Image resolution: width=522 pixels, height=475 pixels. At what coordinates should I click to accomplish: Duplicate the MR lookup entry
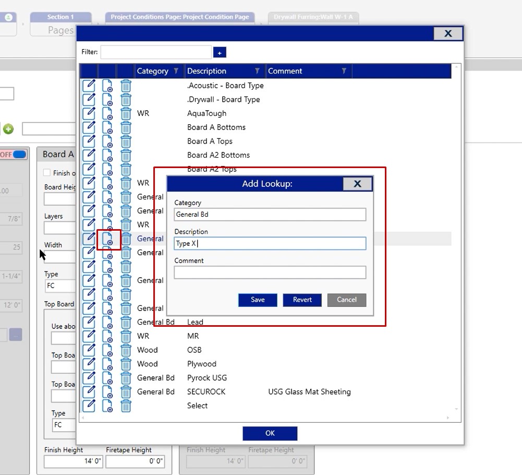pyautogui.click(x=107, y=336)
